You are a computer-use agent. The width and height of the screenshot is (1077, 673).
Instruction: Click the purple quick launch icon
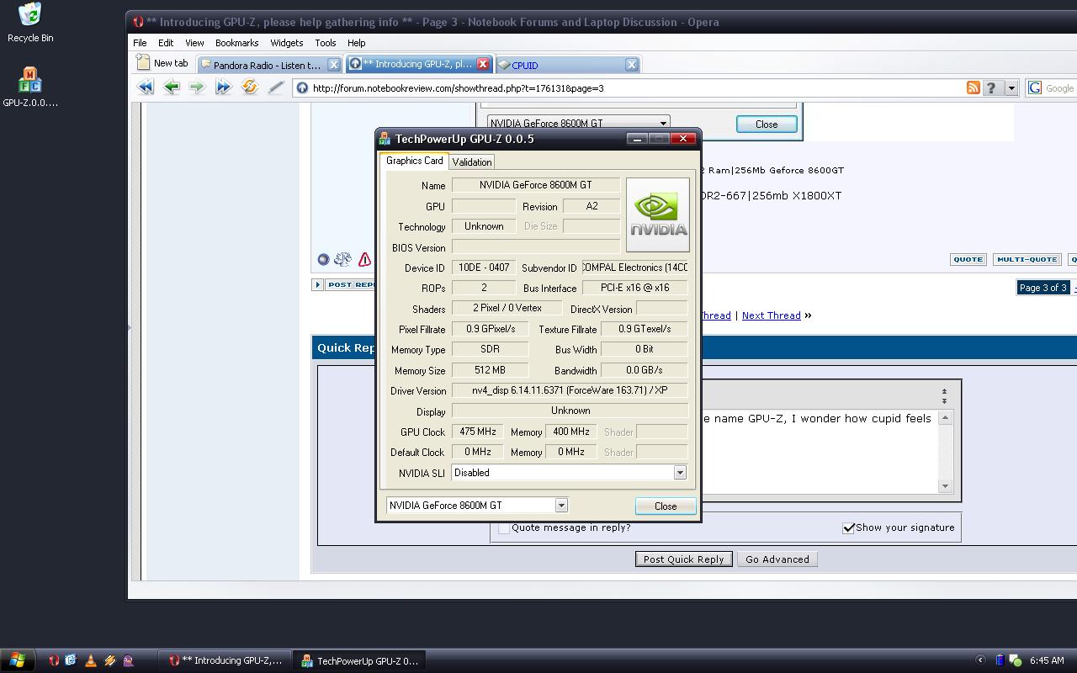coord(128,660)
